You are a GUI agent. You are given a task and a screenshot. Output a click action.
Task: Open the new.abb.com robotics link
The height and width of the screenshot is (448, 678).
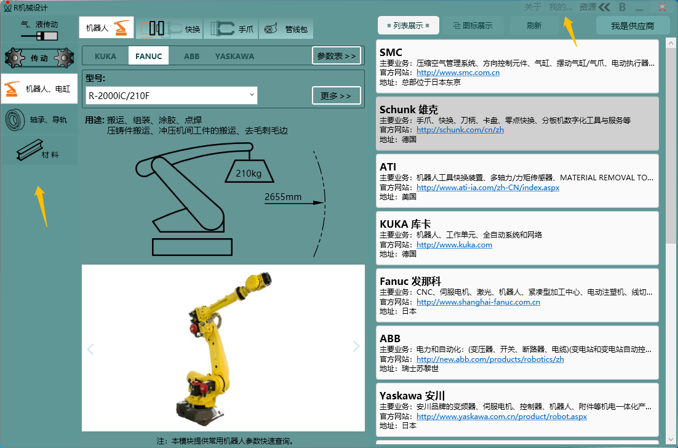pyautogui.click(x=490, y=359)
